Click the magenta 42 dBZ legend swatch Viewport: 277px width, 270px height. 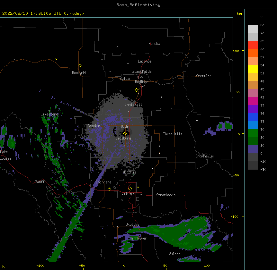pos(253,101)
